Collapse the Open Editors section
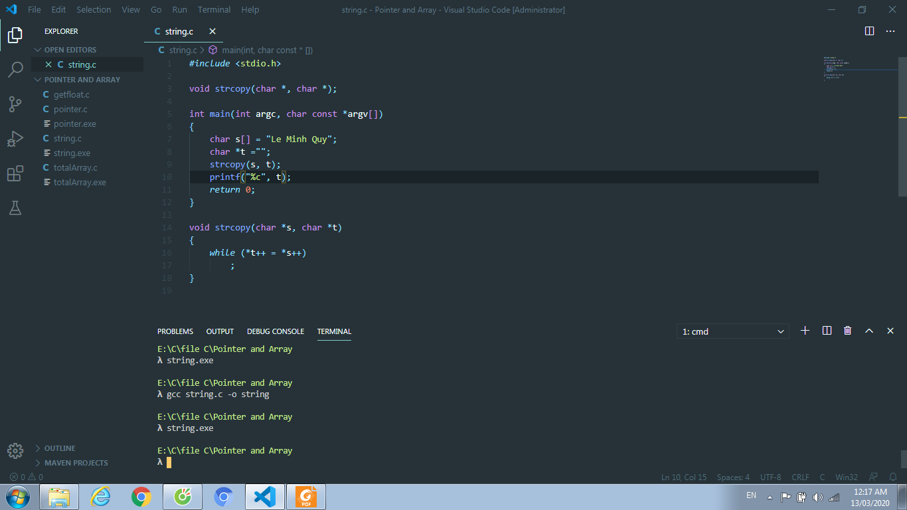 click(70, 50)
